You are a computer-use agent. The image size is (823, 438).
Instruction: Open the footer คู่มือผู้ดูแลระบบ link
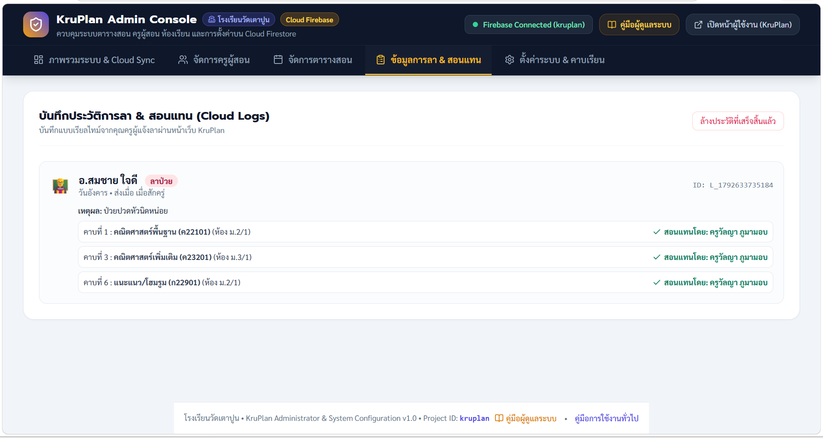point(526,418)
